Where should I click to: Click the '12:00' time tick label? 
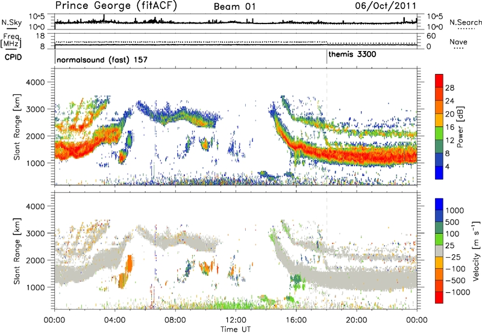[x=236, y=320]
